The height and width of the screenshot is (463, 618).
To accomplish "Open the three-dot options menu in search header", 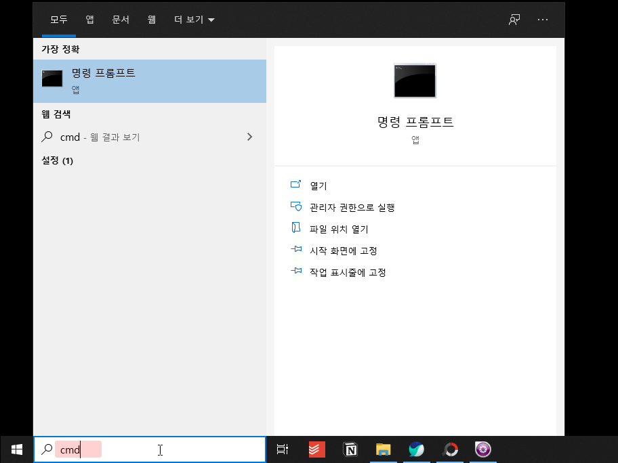I will (543, 19).
